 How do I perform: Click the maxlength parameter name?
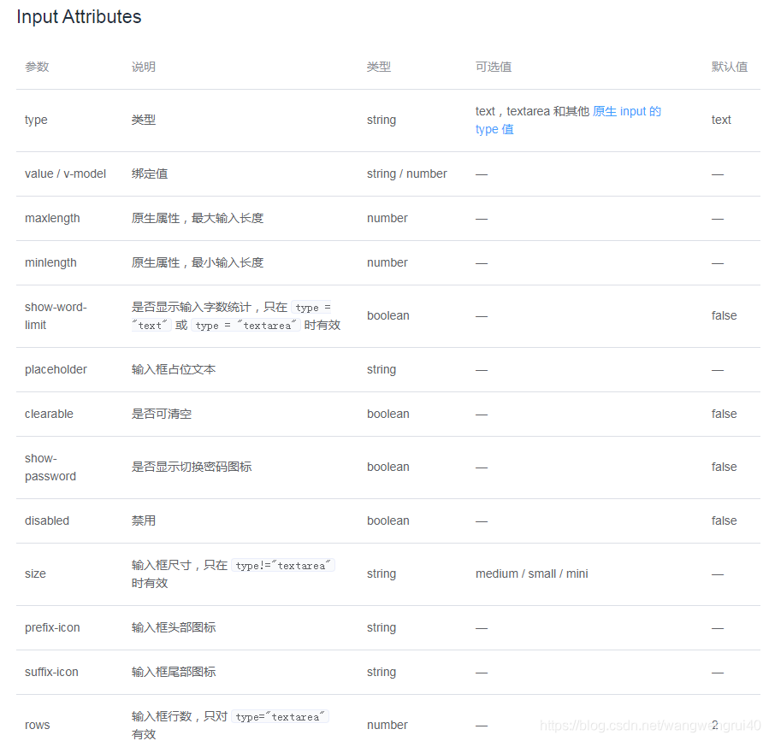[52, 218]
